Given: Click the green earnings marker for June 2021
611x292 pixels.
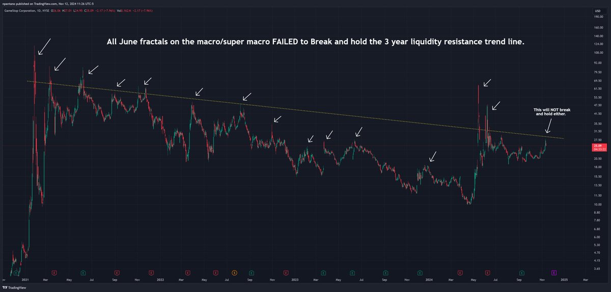Looking at the screenshot, I should tap(84, 273).
